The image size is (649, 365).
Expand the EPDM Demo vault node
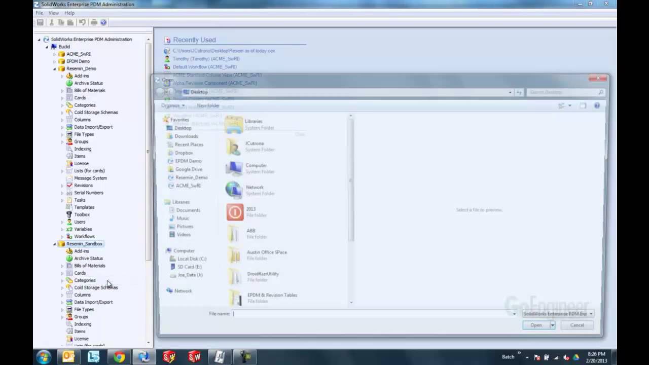pyautogui.click(x=55, y=61)
